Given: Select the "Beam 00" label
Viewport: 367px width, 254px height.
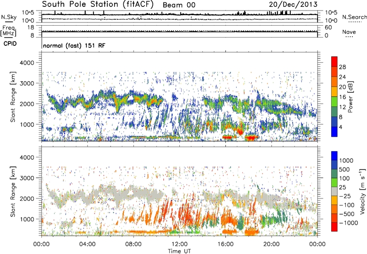Looking at the screenshot, I should click(179, 5).
